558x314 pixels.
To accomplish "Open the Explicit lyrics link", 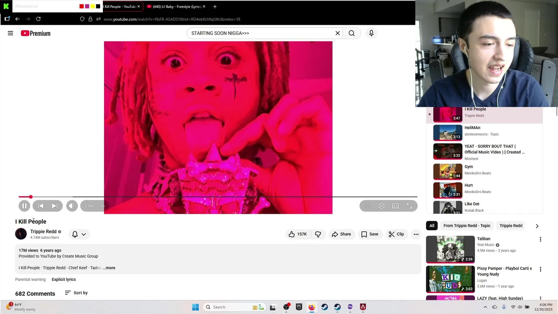I will (64, 280).
